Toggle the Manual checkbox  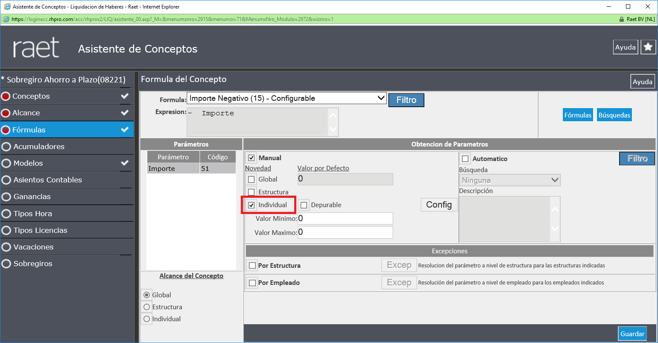(252, 158)
